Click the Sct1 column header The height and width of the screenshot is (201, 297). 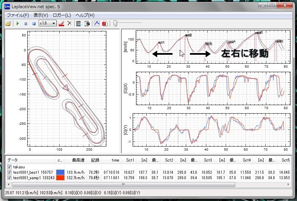129,160
